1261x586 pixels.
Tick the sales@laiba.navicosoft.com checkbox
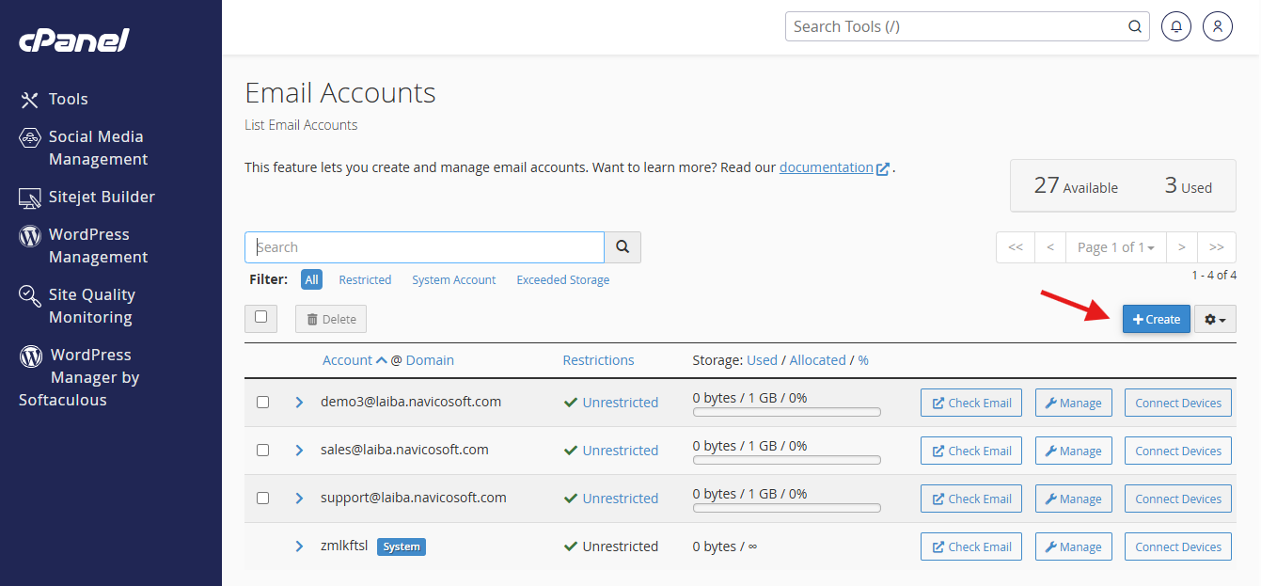coord(263,451)
